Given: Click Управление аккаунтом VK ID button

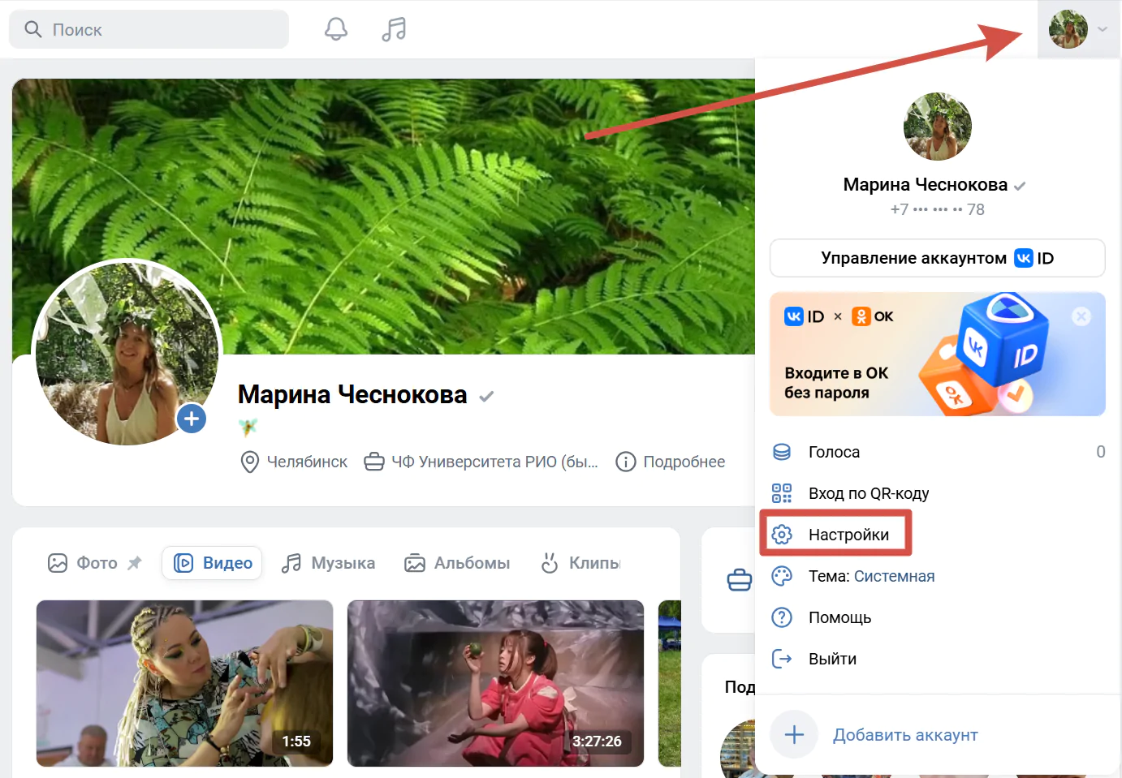Looking at the screenshot, I should tap(937, 258).
